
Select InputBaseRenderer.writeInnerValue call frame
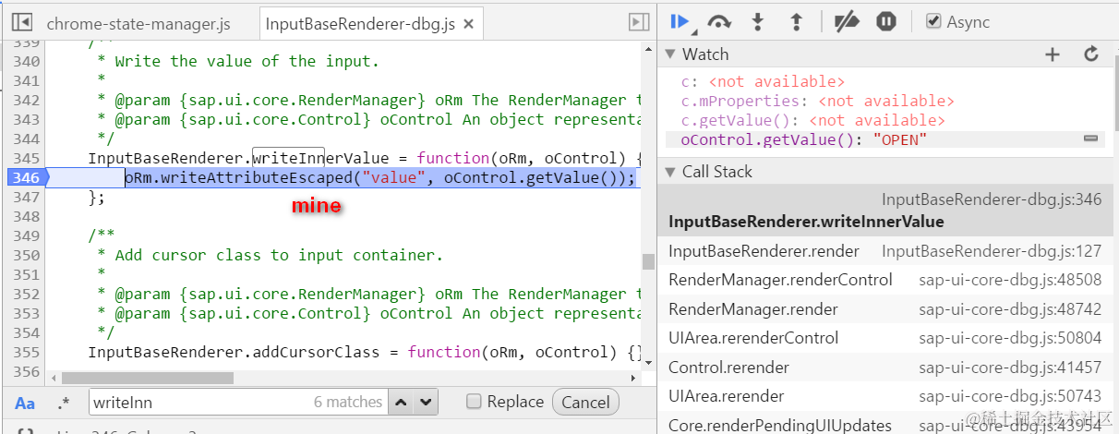(884, 211)
